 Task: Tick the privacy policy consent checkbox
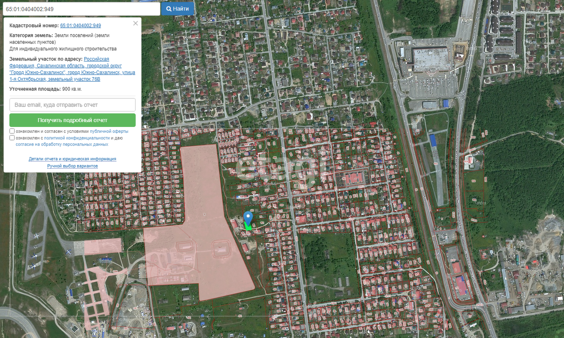pyautogui.click(x=12, y=138)
